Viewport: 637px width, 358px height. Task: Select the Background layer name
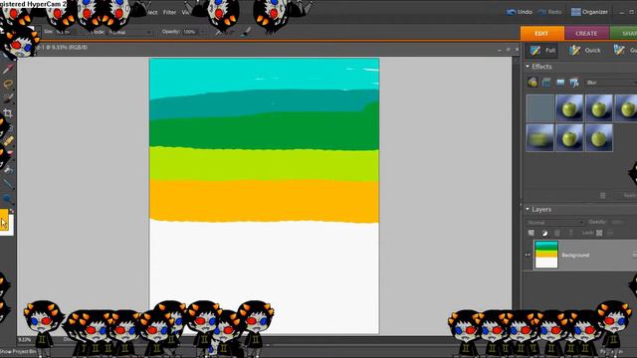coord(575,255)
